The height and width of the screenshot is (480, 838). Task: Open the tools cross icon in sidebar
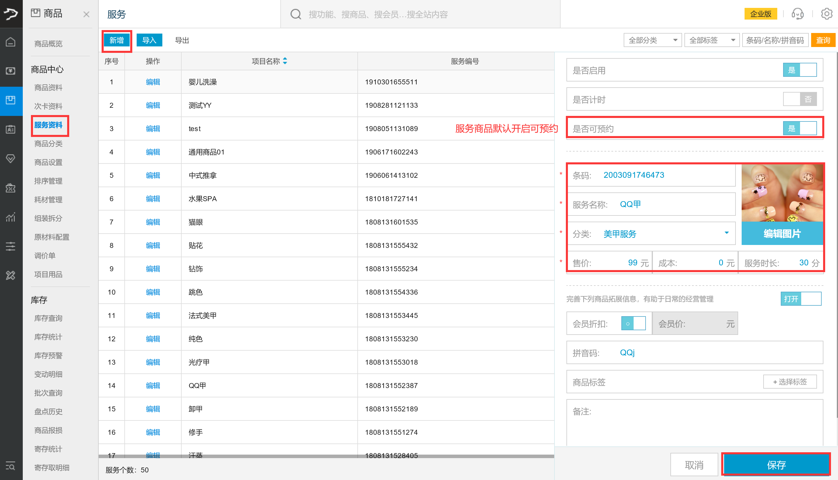coord(11,275)
